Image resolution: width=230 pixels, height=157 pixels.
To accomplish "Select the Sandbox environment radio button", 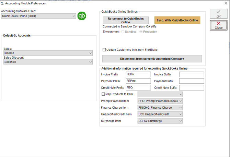I will [x=123, y=32].
